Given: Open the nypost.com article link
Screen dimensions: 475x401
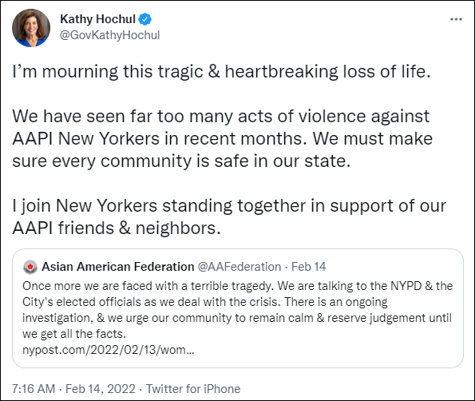Looking at the screenshot, I should tap(108, 350).
